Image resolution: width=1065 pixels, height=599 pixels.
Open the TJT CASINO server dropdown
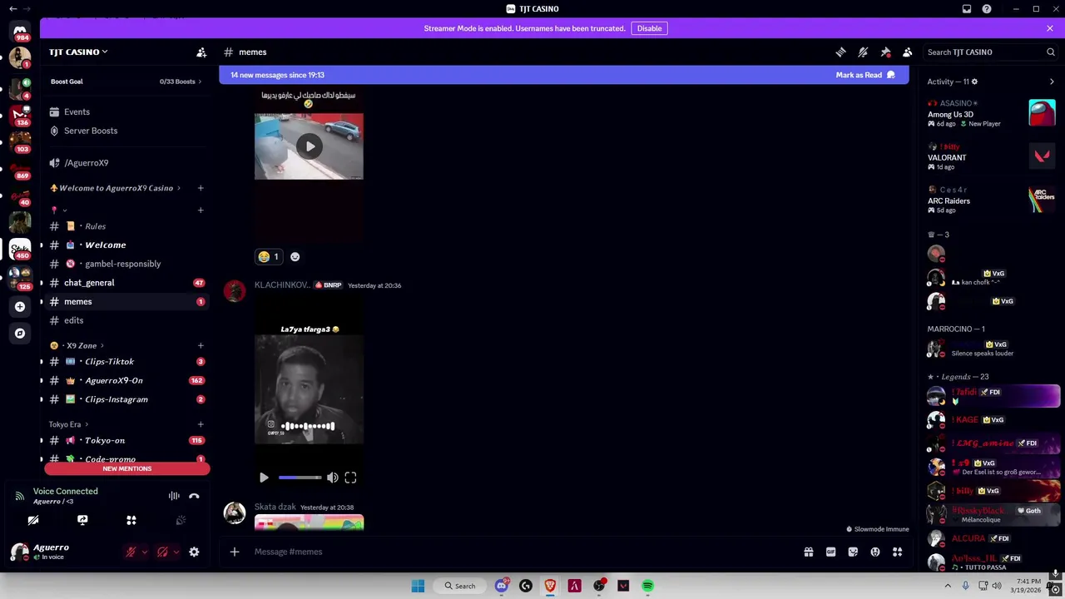78,52
